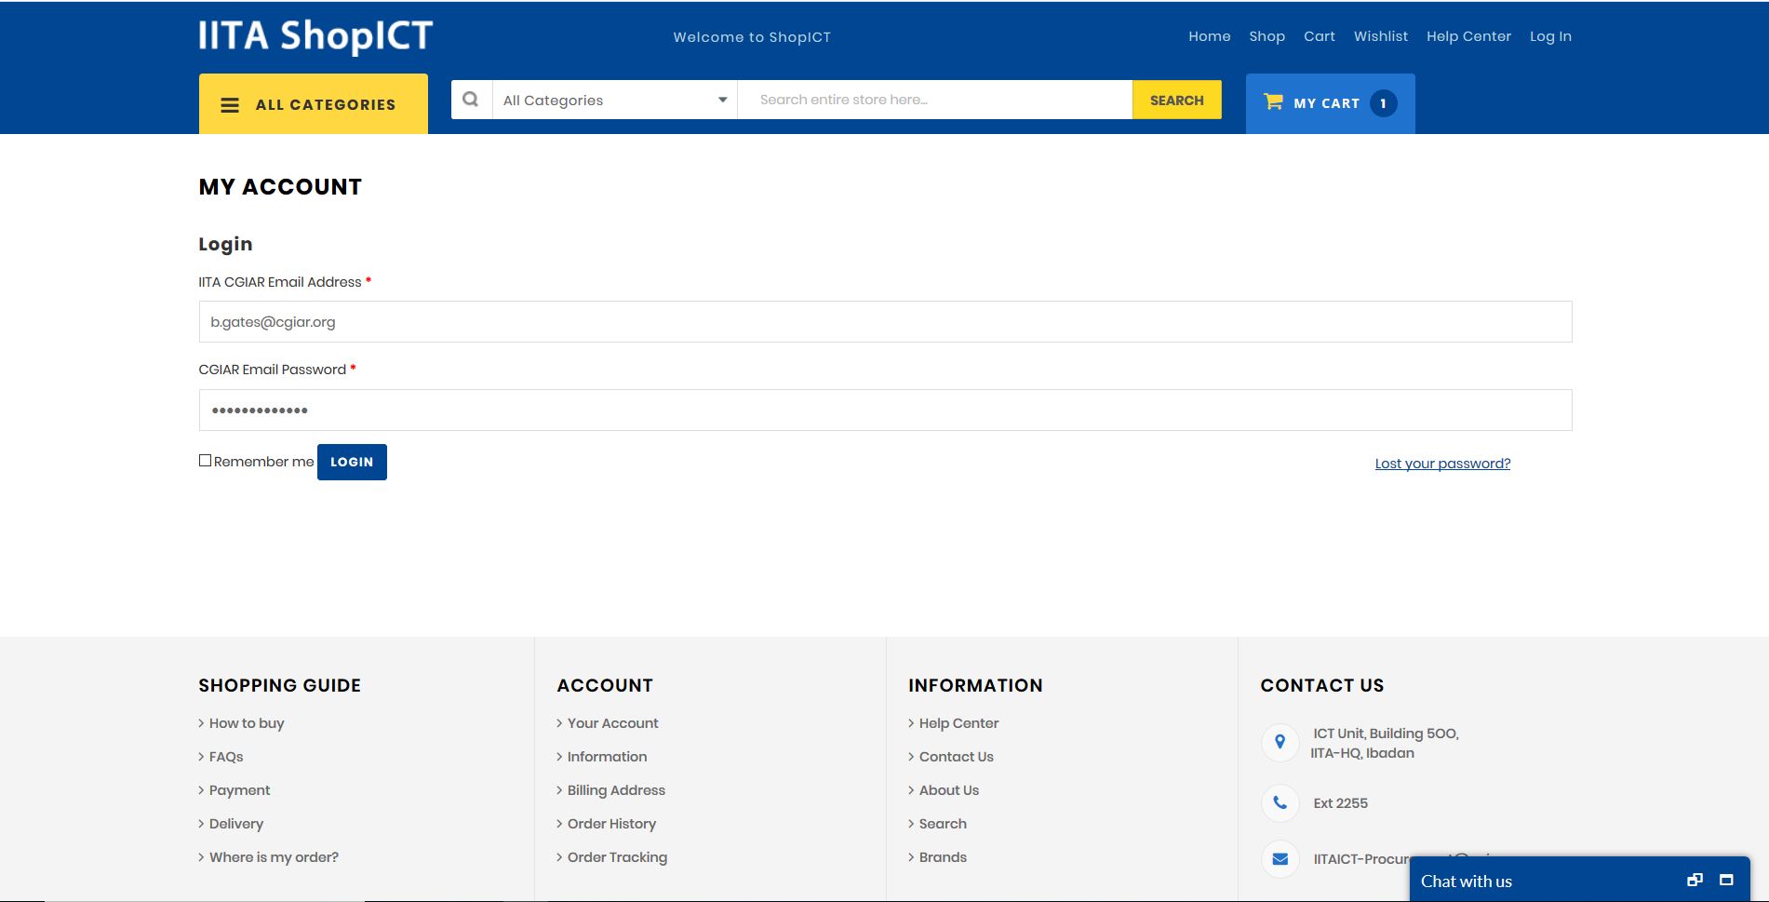Open the About Us footer link
This screenshot has width=1769, height=902.
948,790
